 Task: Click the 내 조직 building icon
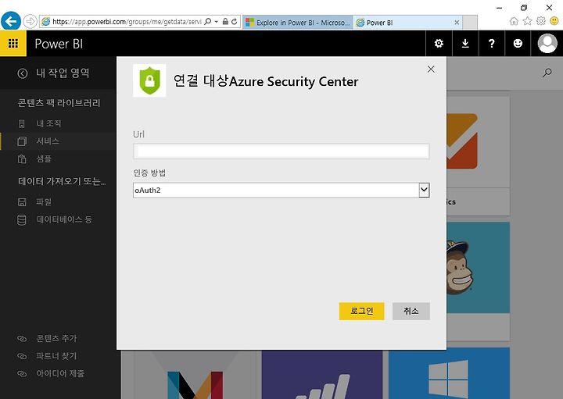click(x=22, y=124)
